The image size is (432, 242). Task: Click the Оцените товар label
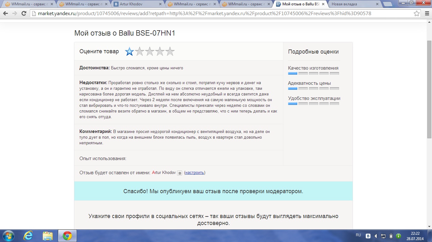click(x=99, y=51)
